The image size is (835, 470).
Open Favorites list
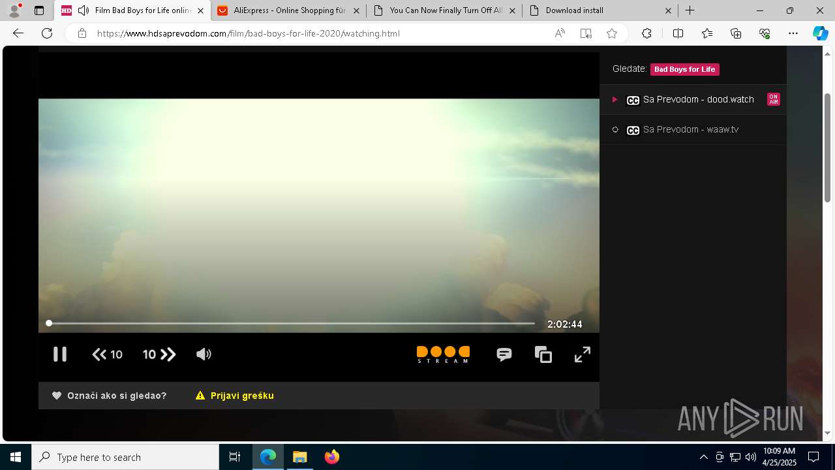tap(707, 33)
